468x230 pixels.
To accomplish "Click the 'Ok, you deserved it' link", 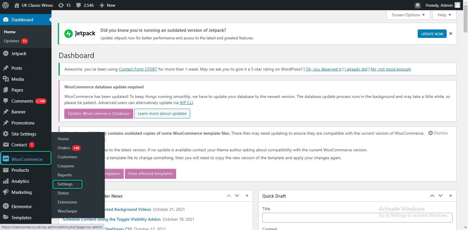I will coord(324,69).
